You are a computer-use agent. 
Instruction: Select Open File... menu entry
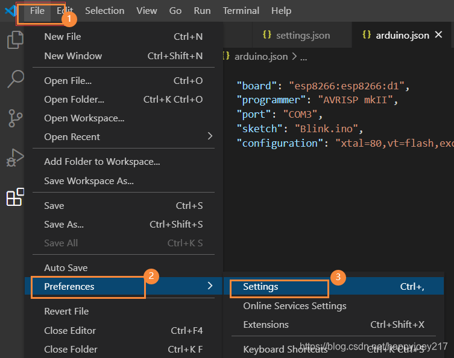(x=124, y=80)
